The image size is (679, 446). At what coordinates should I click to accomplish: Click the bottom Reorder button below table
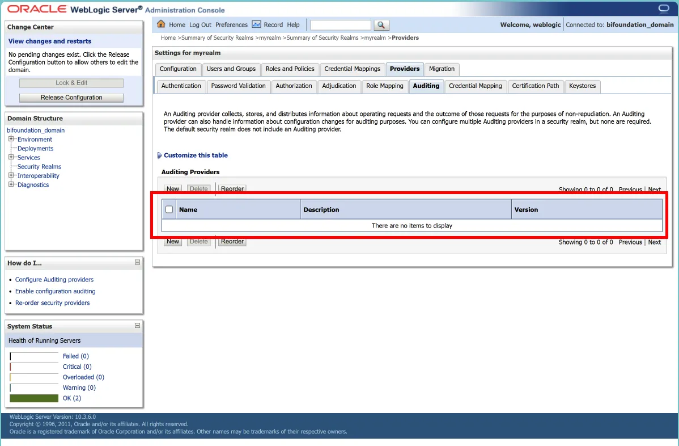pos(232,241)
